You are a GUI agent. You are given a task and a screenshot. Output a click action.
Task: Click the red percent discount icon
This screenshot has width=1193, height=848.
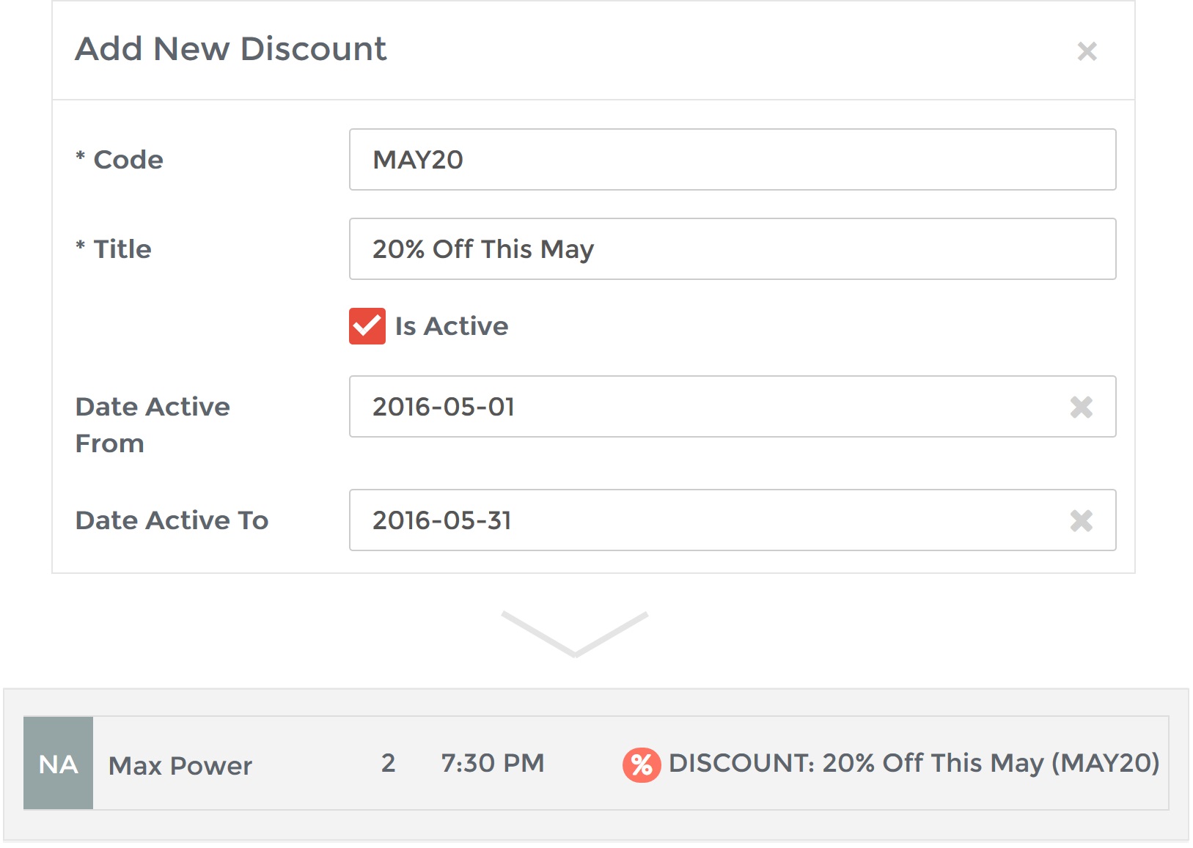pos(642,765)
